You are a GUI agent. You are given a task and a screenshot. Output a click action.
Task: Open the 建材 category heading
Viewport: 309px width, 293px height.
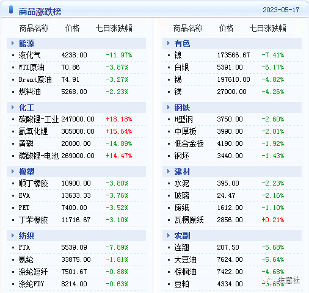tap(182, 172)
